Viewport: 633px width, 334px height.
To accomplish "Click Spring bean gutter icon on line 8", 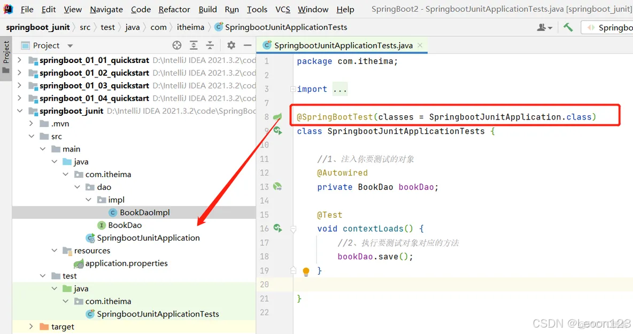I will pyautogui.click(x=277, y=117).
